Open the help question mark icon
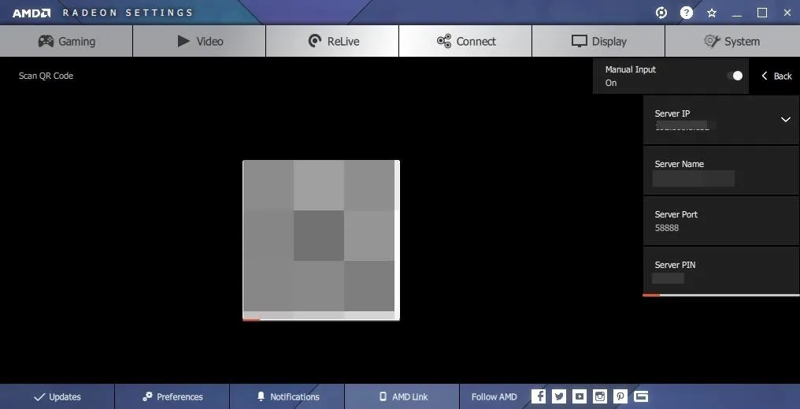Viewport: 800px width, 409px height. (687, 13)
